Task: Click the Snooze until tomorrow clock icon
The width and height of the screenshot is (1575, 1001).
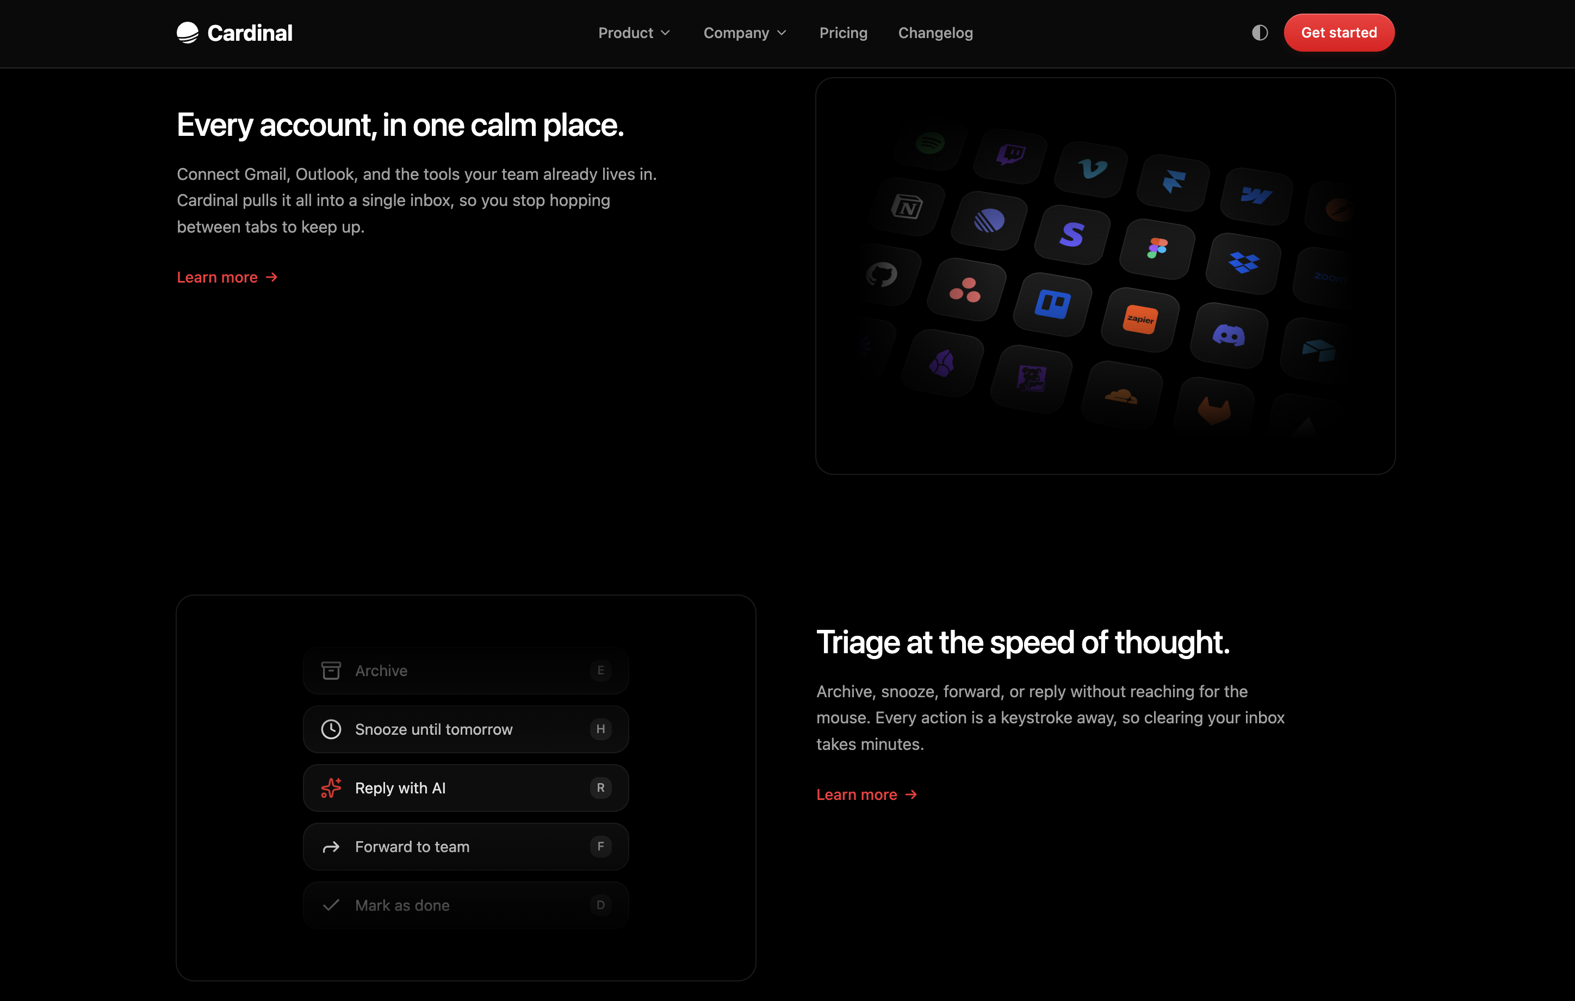Action: pyautogui.click(x=331, y=729)
